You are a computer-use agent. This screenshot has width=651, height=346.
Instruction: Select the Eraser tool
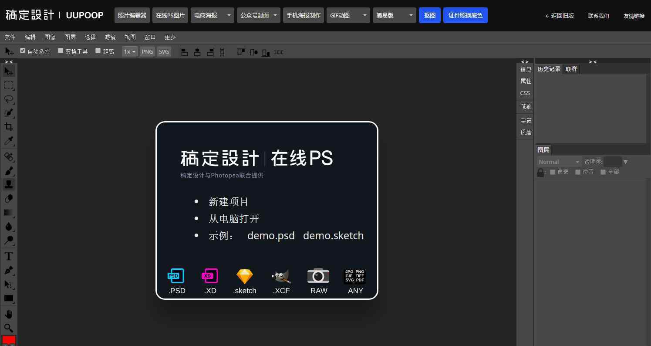click(9, 198)
